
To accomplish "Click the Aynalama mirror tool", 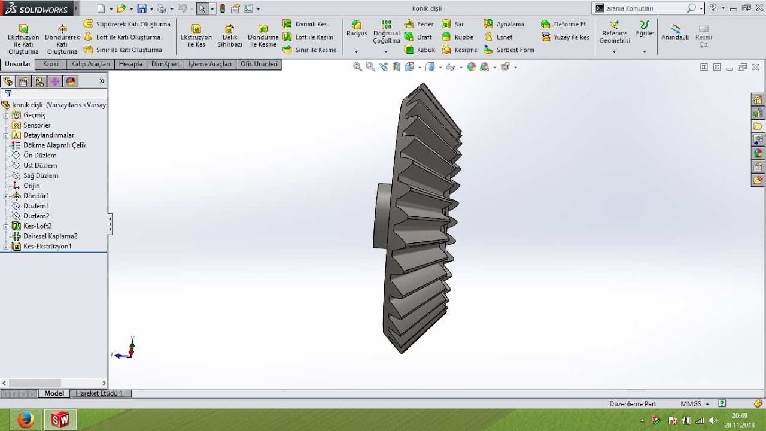I will click(x=504, y=24).
